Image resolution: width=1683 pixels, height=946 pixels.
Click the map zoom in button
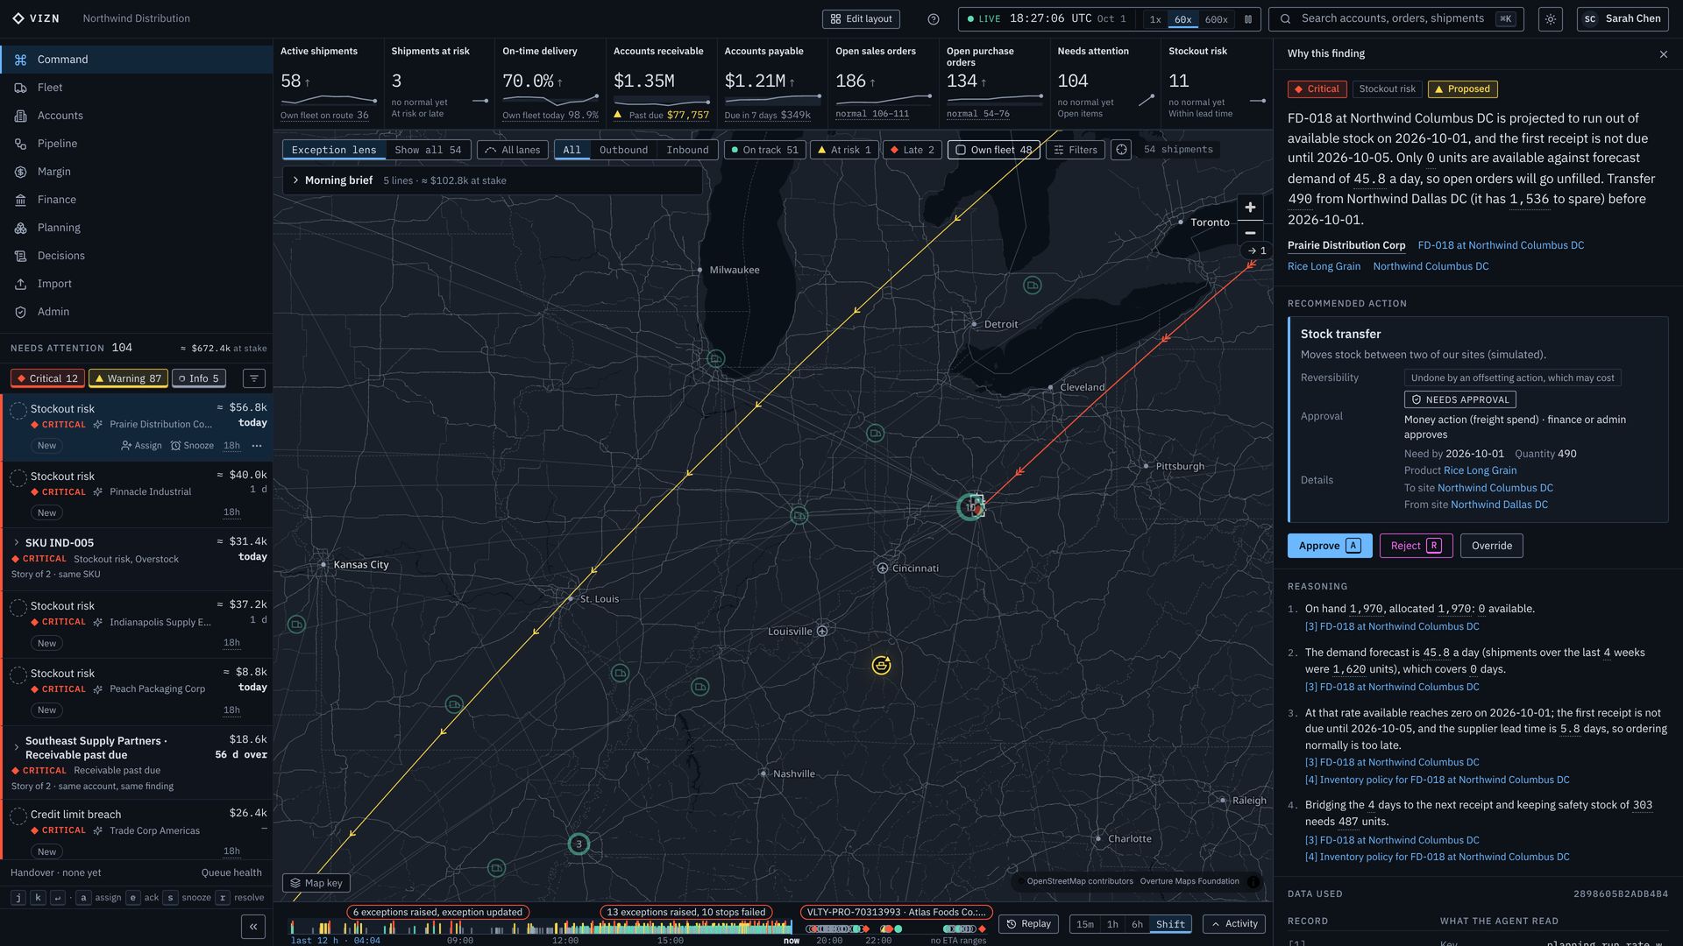coord(1250,208)
